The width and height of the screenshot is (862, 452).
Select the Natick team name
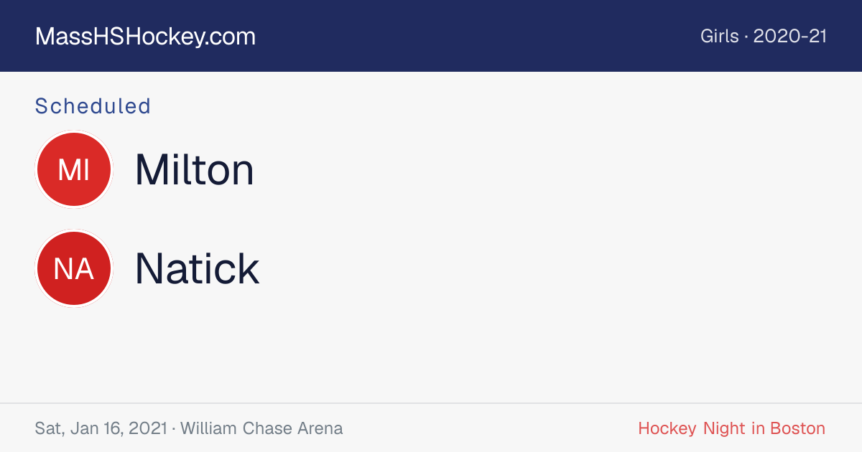(198, 269)
